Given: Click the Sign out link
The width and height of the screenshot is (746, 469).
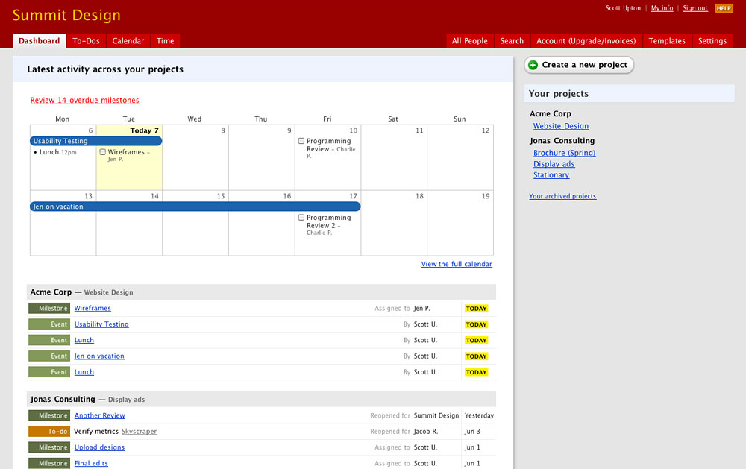Looking at the screenshot, I should tap(695, 8).
